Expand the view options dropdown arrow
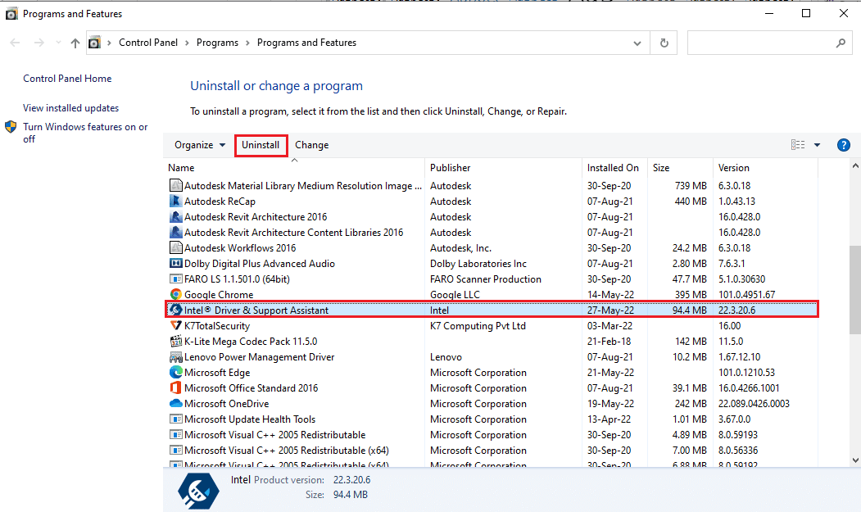The height and width of the screenshot is (512, 861). 817,145
